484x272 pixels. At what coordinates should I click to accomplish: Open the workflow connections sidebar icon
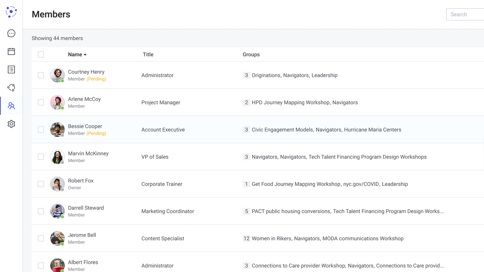tap(11, 88)
